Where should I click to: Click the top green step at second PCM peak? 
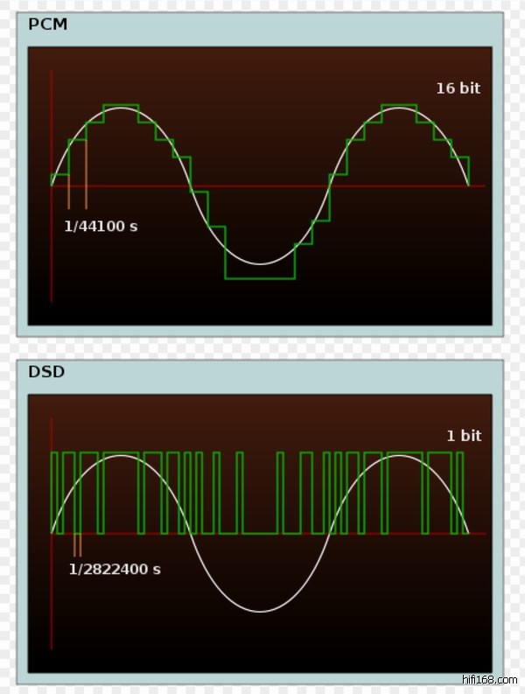pos(399,106)
